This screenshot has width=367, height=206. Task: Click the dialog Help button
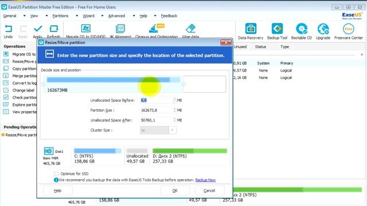click(57, 191)
